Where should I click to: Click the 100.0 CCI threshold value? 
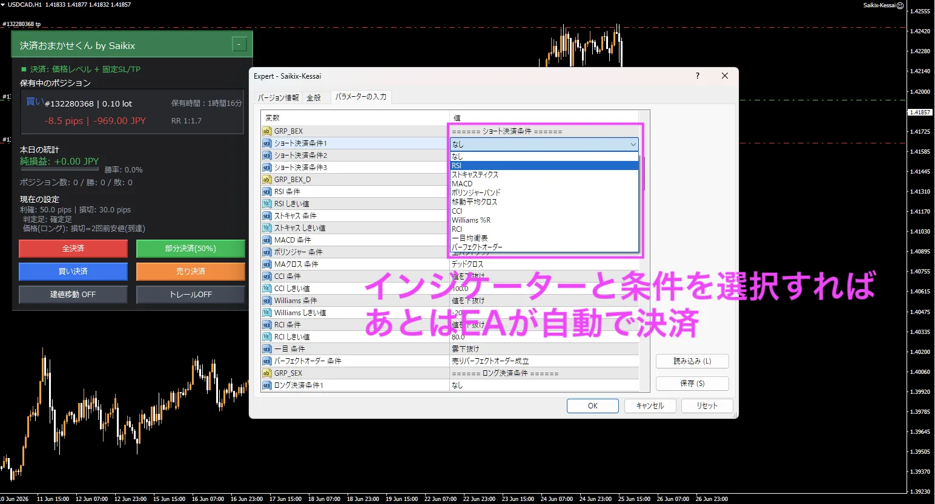pos(544,289)
